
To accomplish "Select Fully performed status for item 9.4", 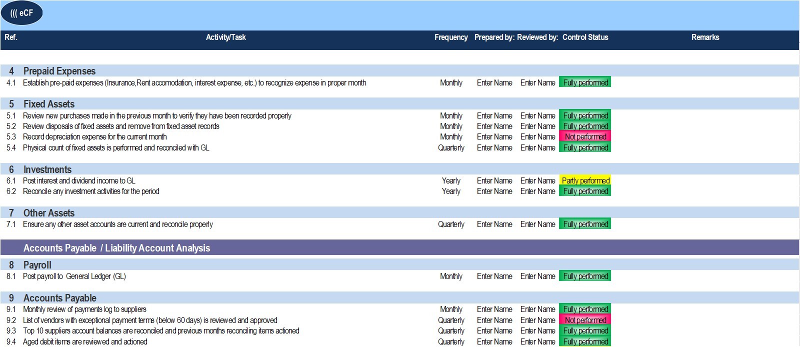I will tap(585, 342).
